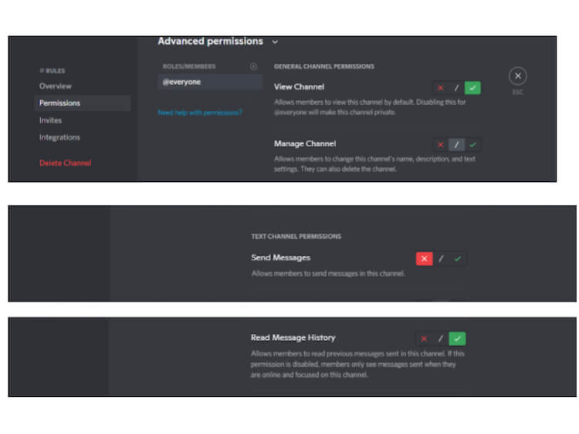Click the Read Message History label

click(x=293, y=338)
